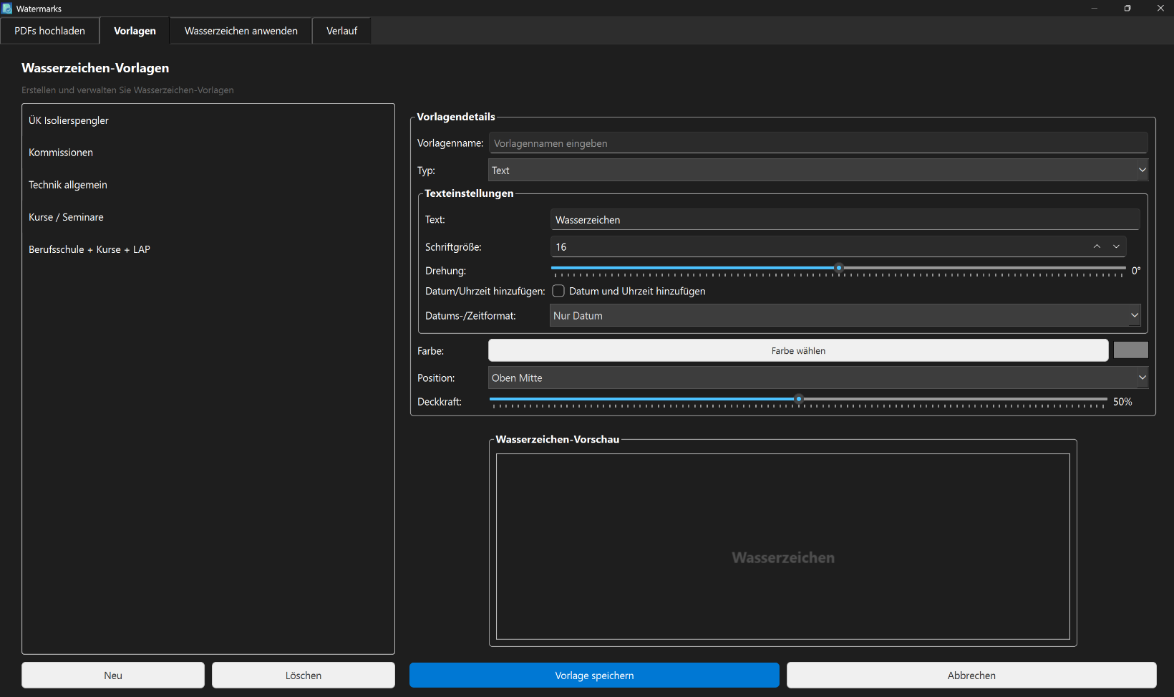Save template with Vorlage speichern
Image resolution: width=1174 pixels, height=697 pixels.
tap(594, 676)
